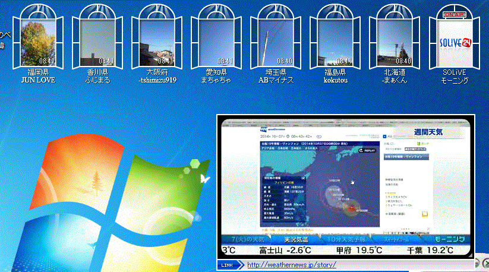Image resolution: width=489 pixels, height=272 pixels.
Task: Click the blue LINK arrow badge
Action: tap(231, 265)
